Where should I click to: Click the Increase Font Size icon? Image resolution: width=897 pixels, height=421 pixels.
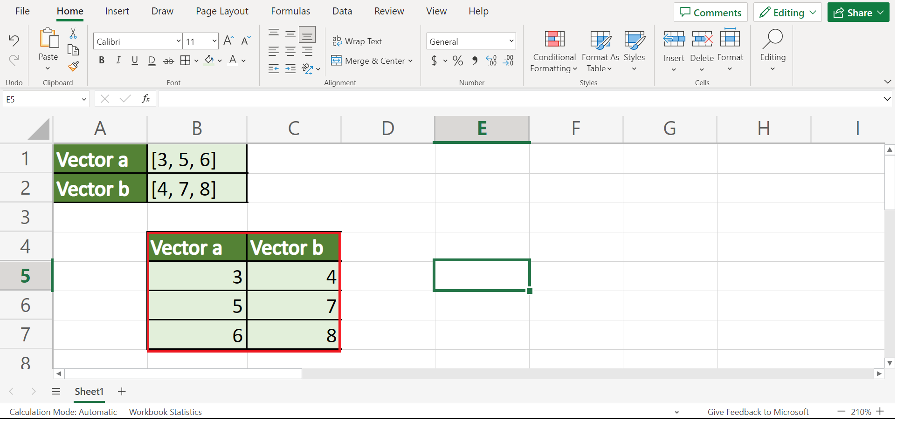[228, 41]
